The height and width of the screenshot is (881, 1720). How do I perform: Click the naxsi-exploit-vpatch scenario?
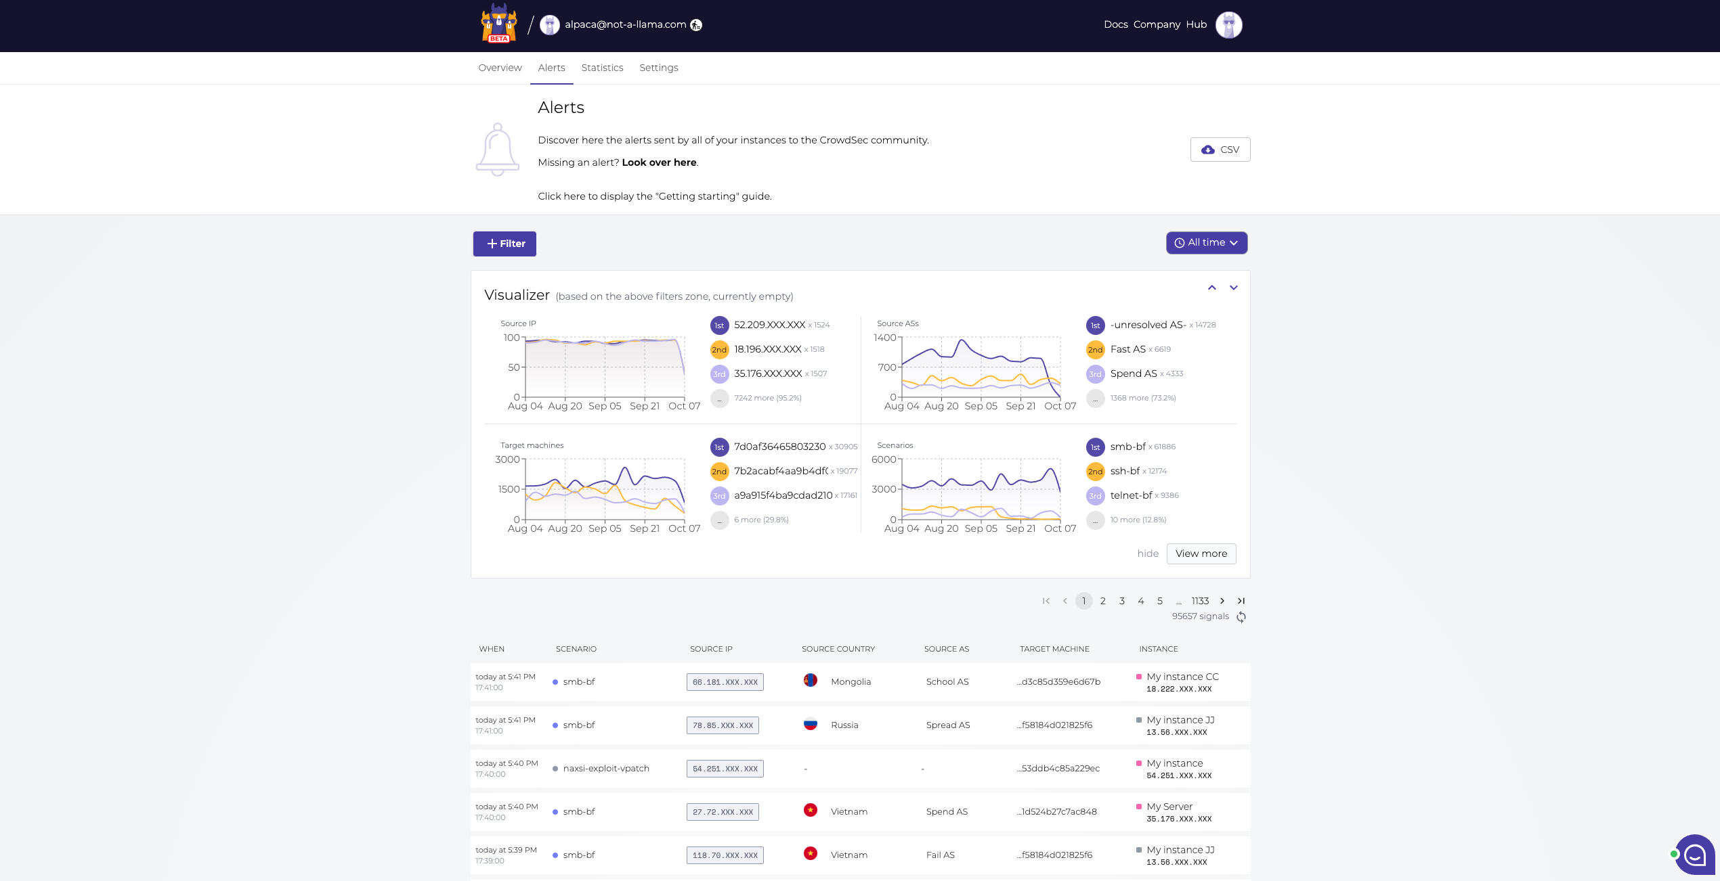[606, 769]
